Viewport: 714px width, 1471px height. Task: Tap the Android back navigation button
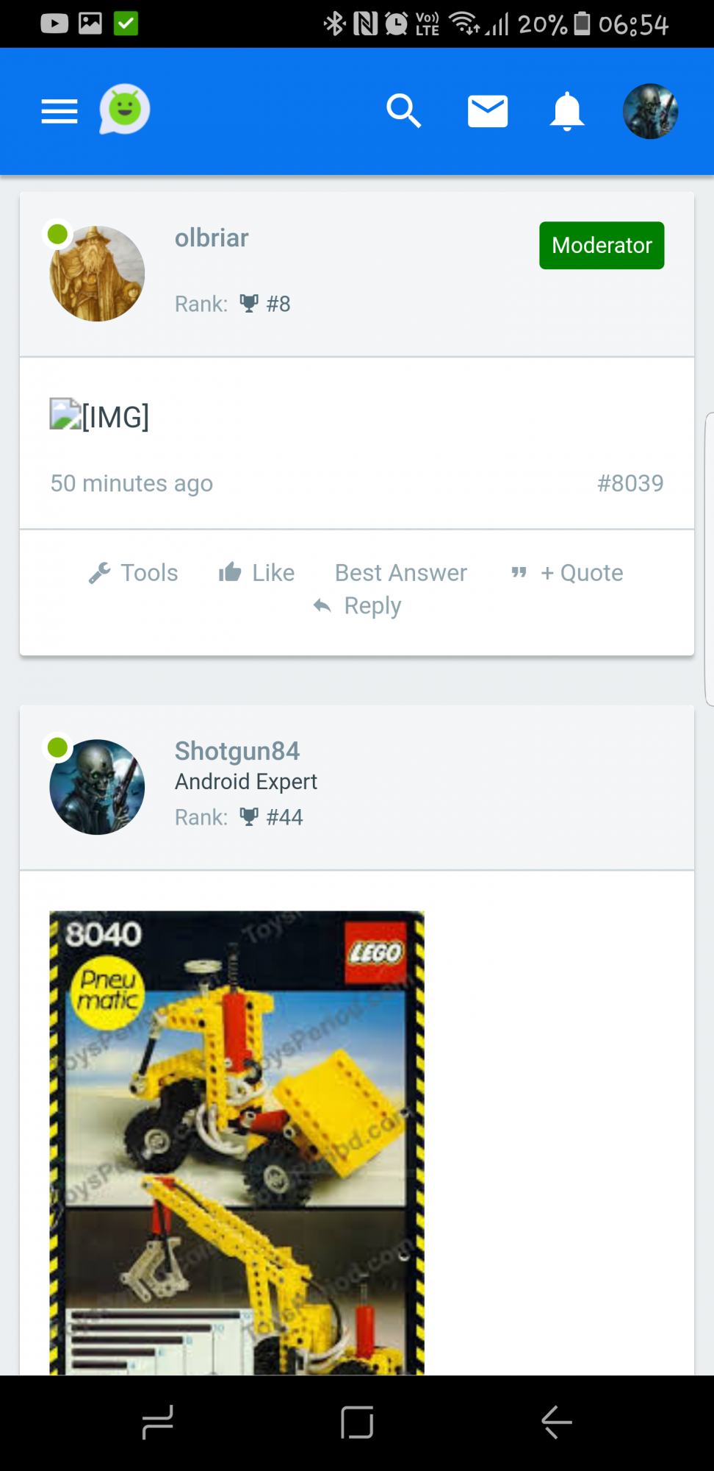(557, 1422)
